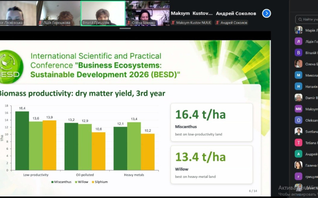Click the 16,4 Miscanthus low-productivity bar
Screen dimensions: 318x198
pos(22,141)
